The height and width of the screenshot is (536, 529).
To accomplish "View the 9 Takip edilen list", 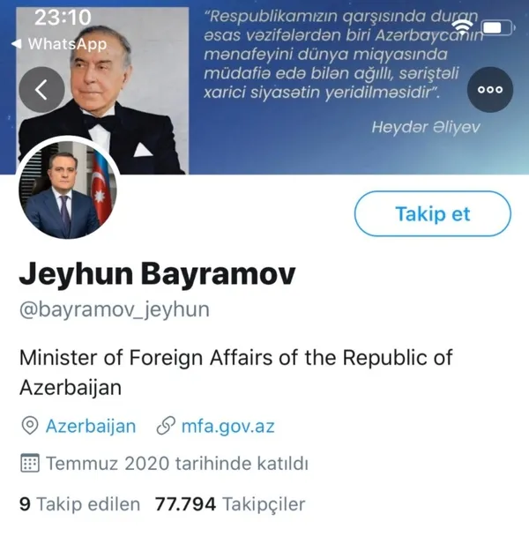I will [x=80, y=504].
